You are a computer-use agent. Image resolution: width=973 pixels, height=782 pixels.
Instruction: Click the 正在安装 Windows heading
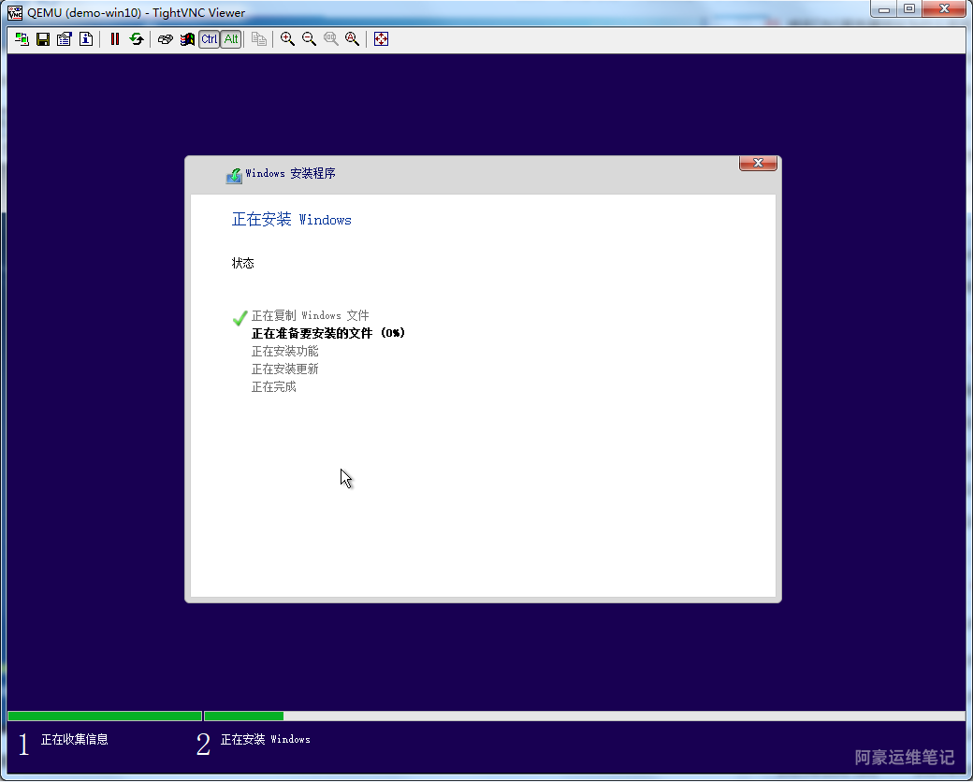292,219
